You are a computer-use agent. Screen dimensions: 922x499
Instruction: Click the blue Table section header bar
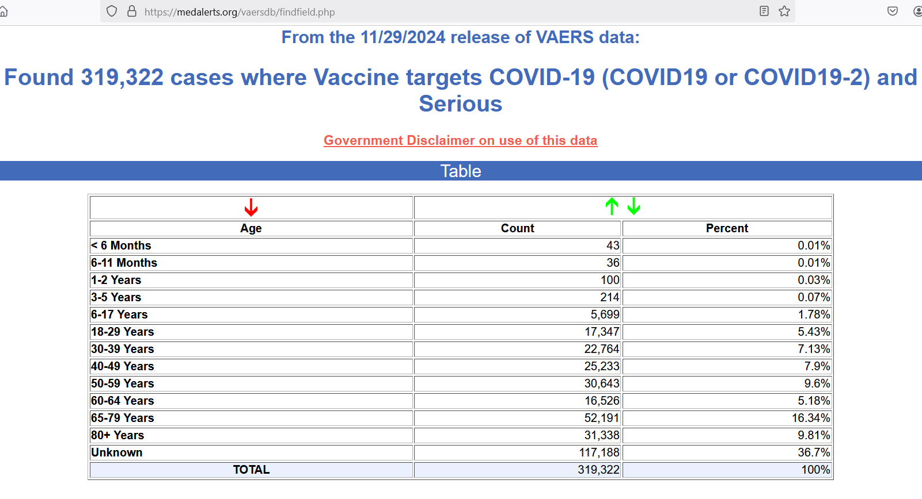(461, 171)
